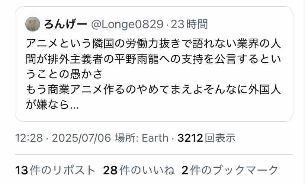Open the @Longe0829 handle
The height and width of the screenshot is (184, 308).
click(x=127, y=24)
